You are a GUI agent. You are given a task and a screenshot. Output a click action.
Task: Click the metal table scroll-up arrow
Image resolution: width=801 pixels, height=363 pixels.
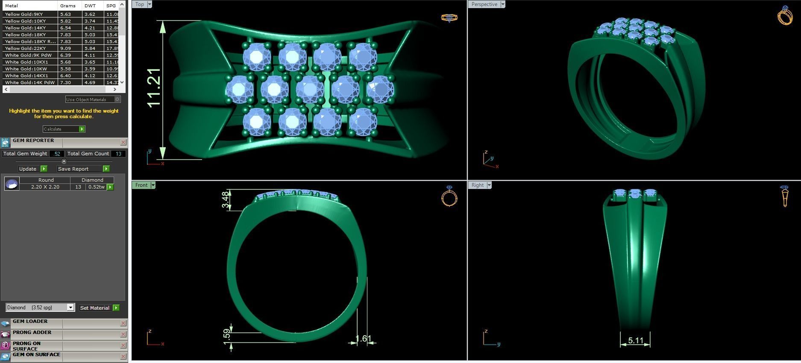[122, 4]
